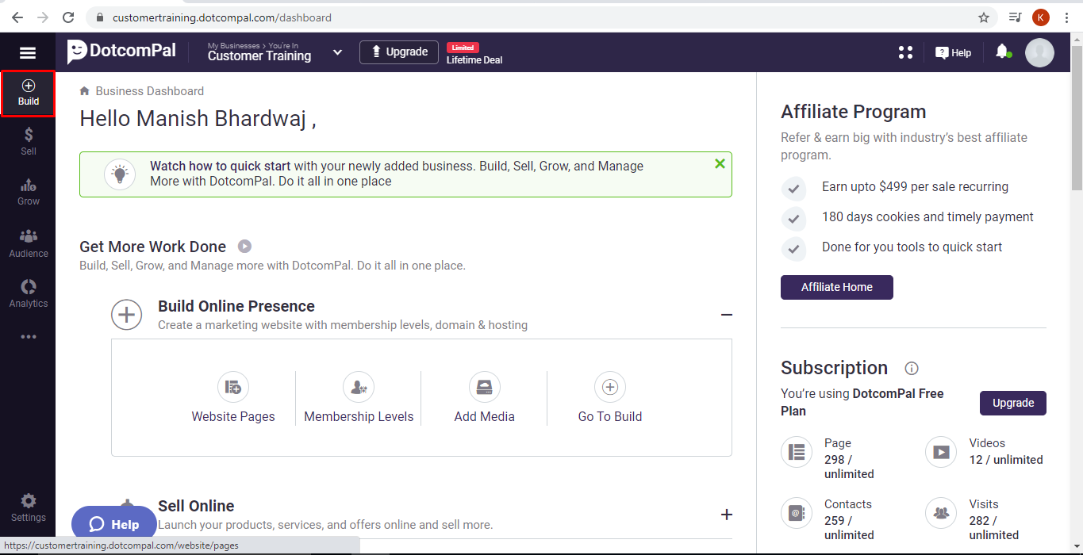Click the Add Media label
The image size is (1083, 555).
pos(485,416)
